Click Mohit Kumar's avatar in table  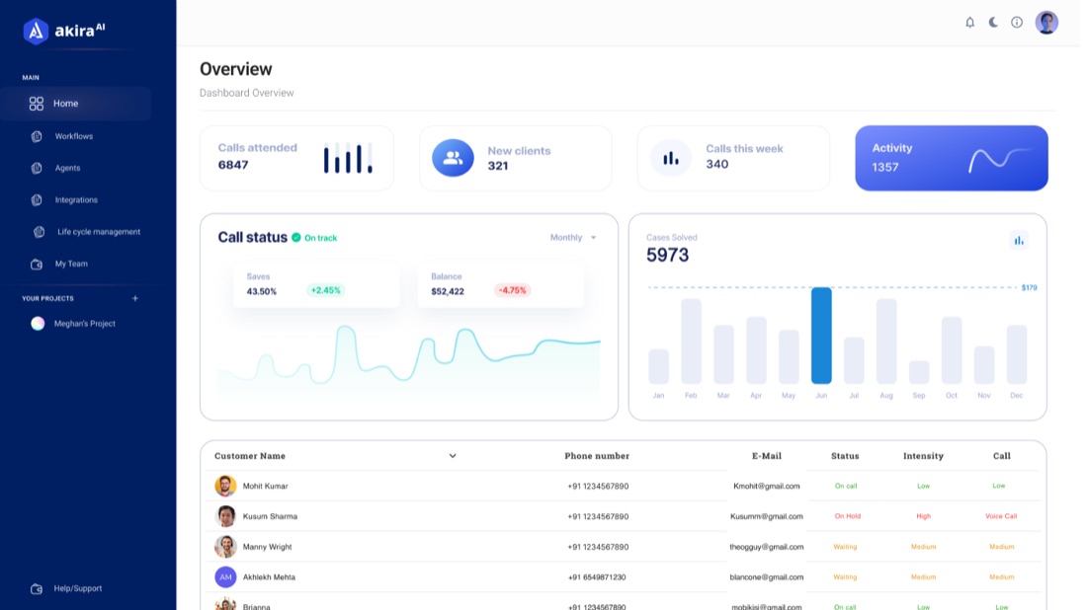[x=225, y=486]
